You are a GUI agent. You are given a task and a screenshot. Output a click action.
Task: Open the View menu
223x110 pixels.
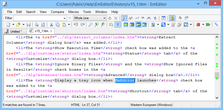43,12
